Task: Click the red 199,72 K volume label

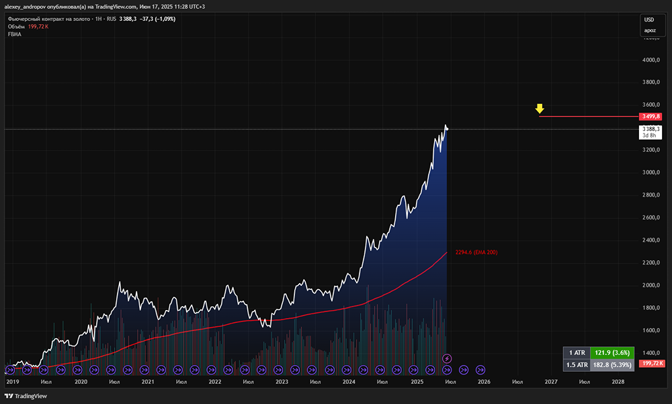Action: [x=652, y=363]
